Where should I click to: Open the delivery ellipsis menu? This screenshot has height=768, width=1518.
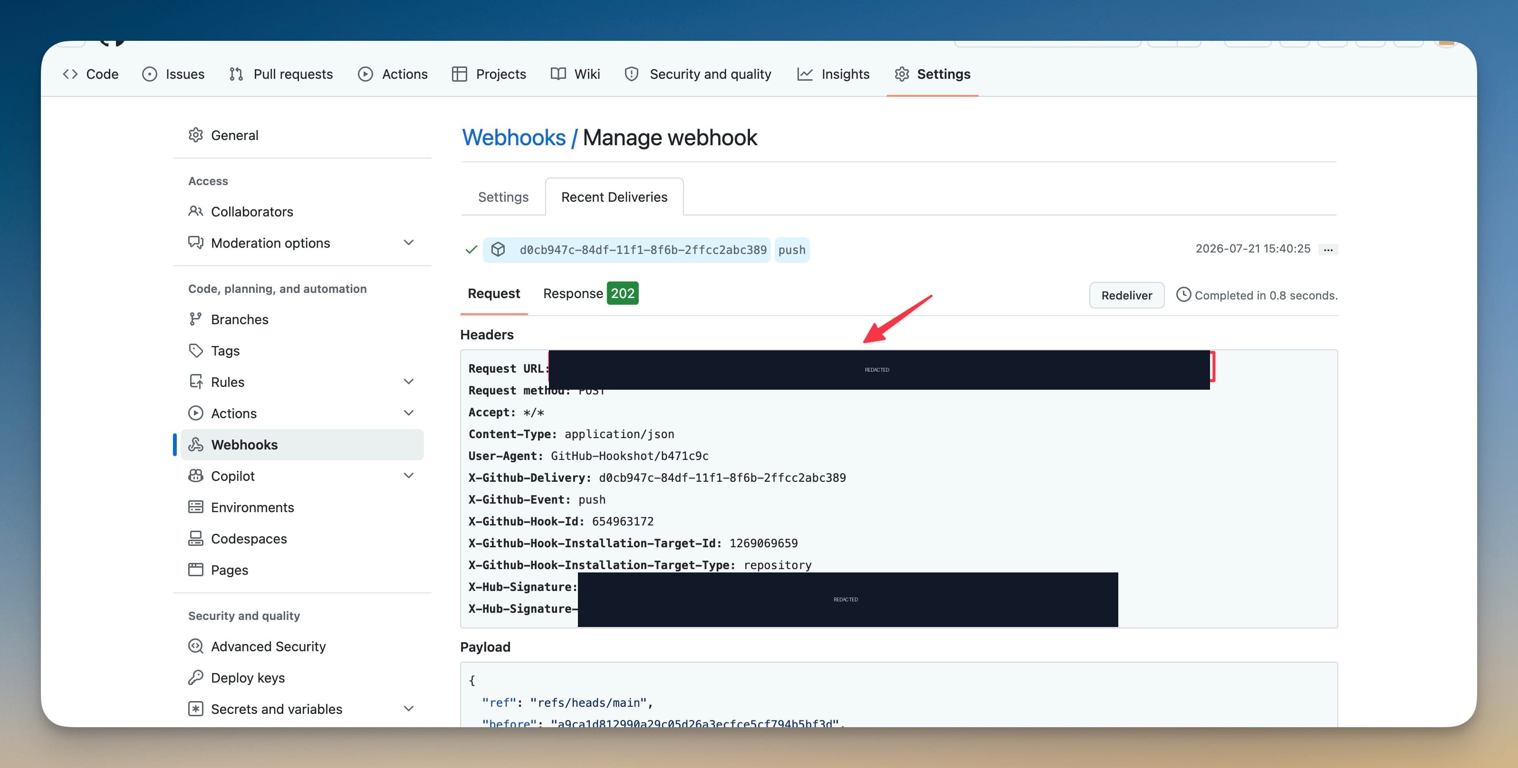tap(1328, 250)
